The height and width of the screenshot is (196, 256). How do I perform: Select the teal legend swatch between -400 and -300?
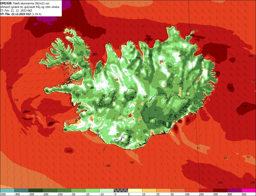[22, 190]
